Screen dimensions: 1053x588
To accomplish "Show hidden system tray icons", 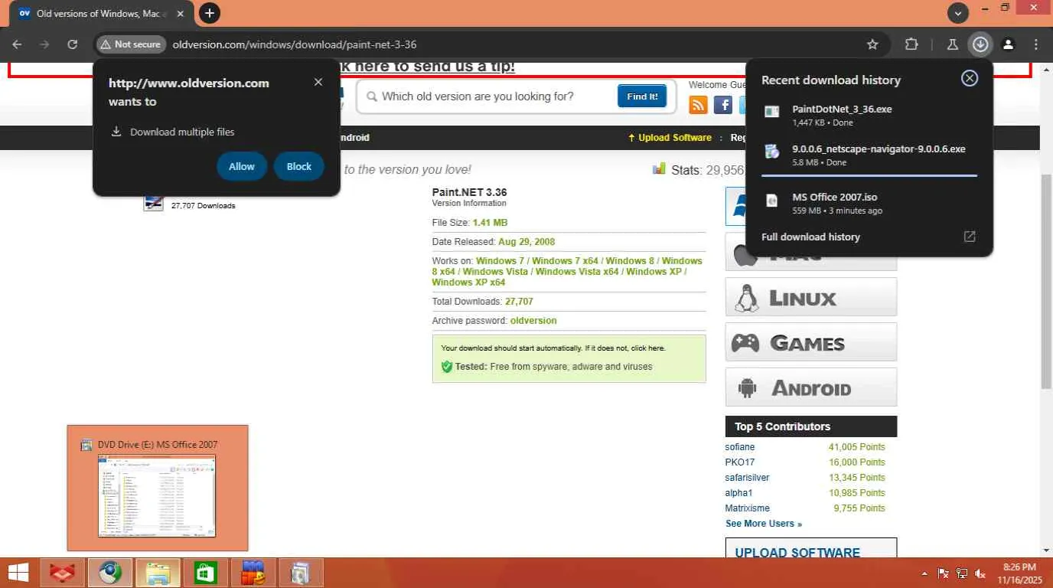I will [x=925, y=573].
